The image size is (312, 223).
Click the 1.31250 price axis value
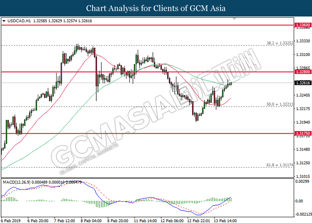click(x=303, y=163)
